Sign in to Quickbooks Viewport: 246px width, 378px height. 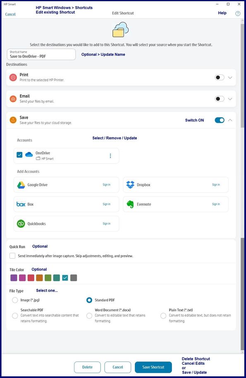point(107,224)
